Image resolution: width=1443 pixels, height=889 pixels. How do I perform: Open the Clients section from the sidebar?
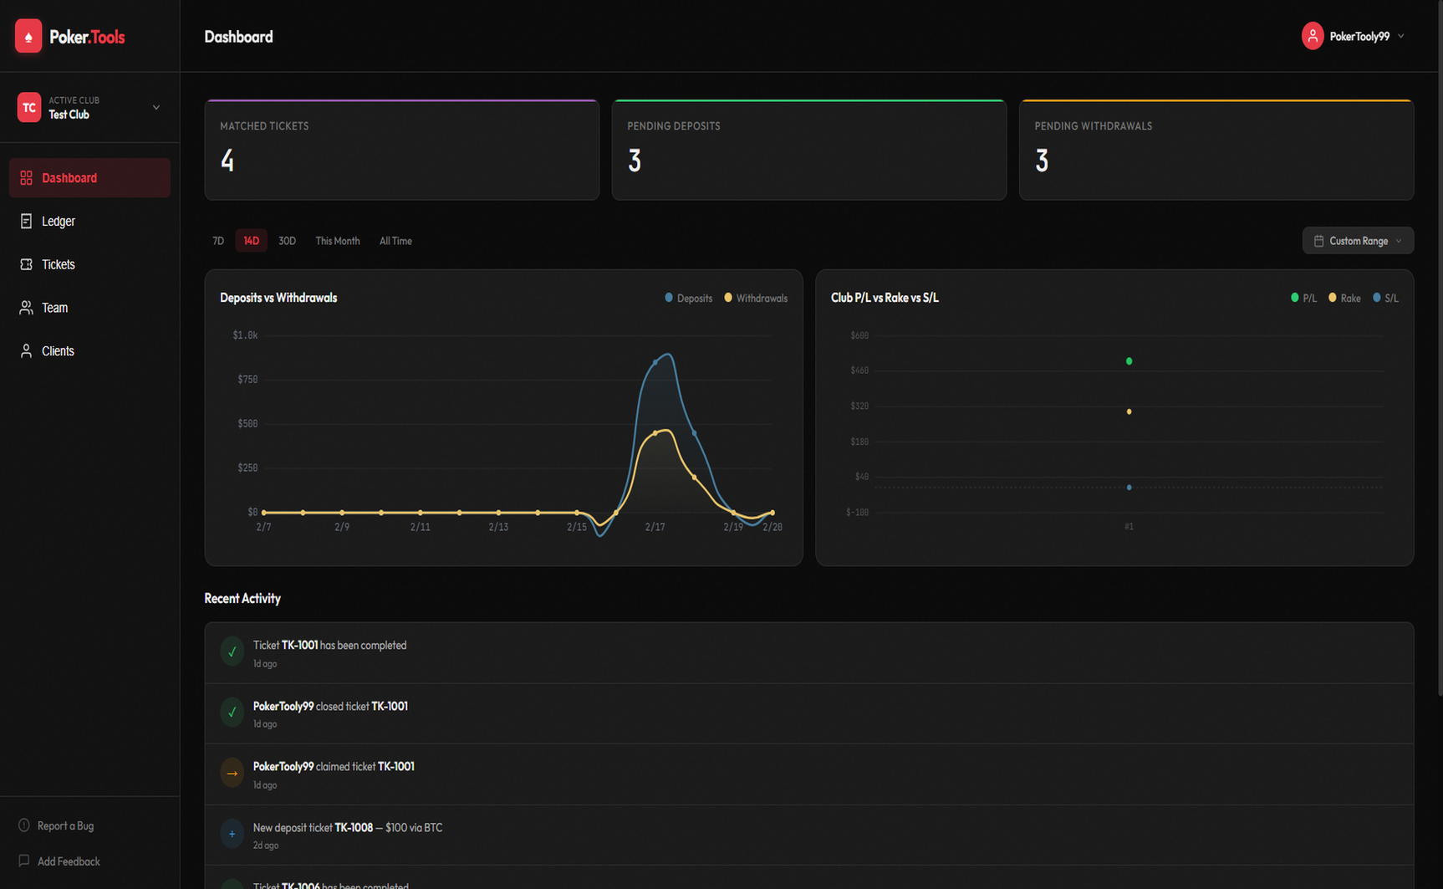(x=26, y=350)
